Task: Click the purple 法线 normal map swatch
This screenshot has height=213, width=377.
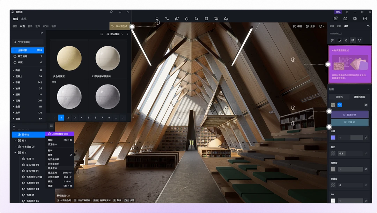Action: (333, 138)
